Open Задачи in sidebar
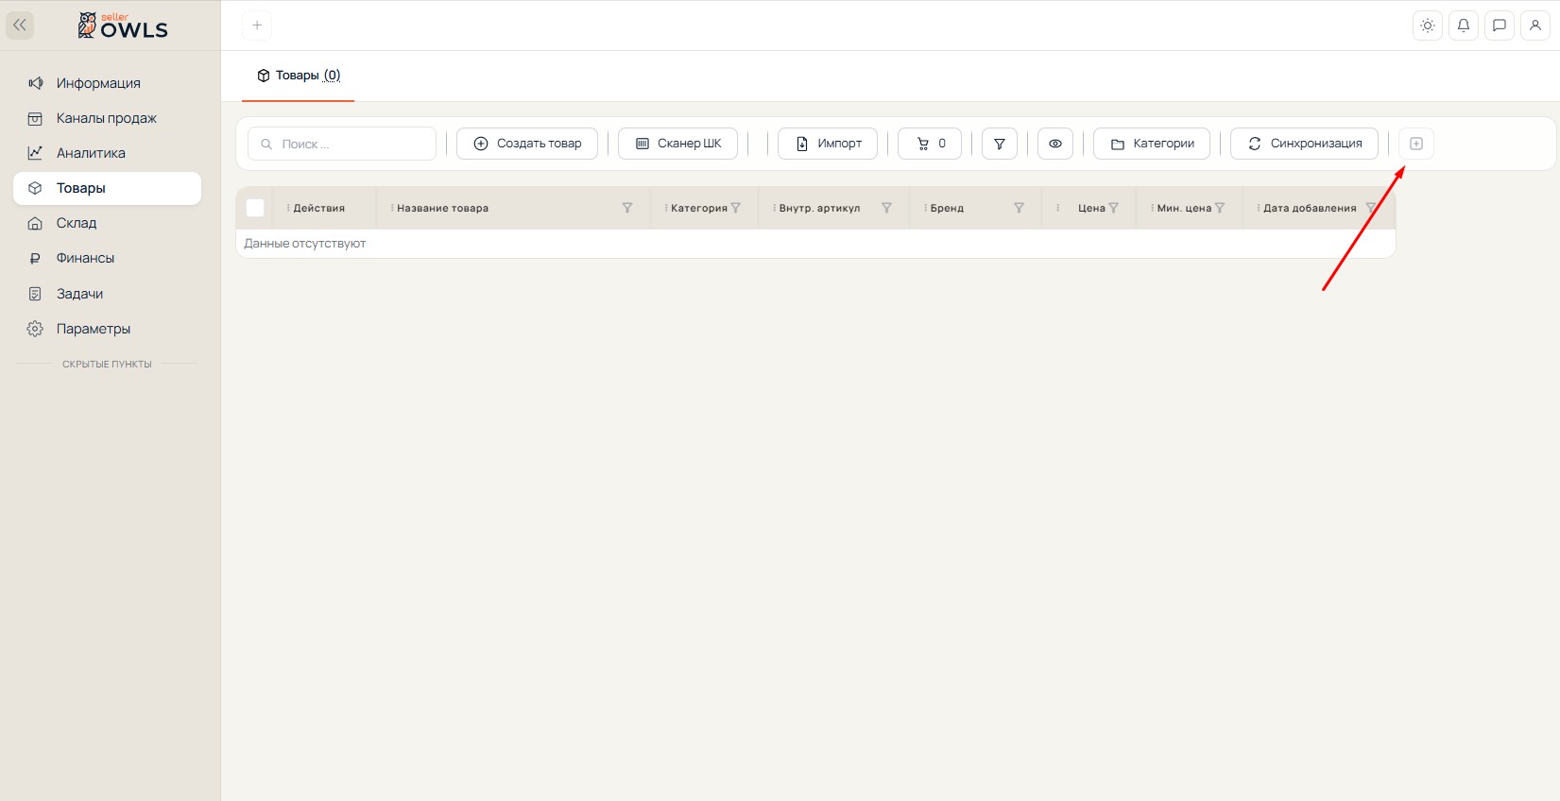 tap(107, 294)
